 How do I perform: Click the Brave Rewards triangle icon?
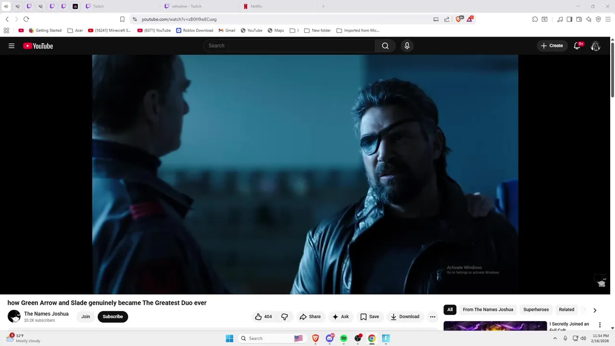click(x=470, y=19)
